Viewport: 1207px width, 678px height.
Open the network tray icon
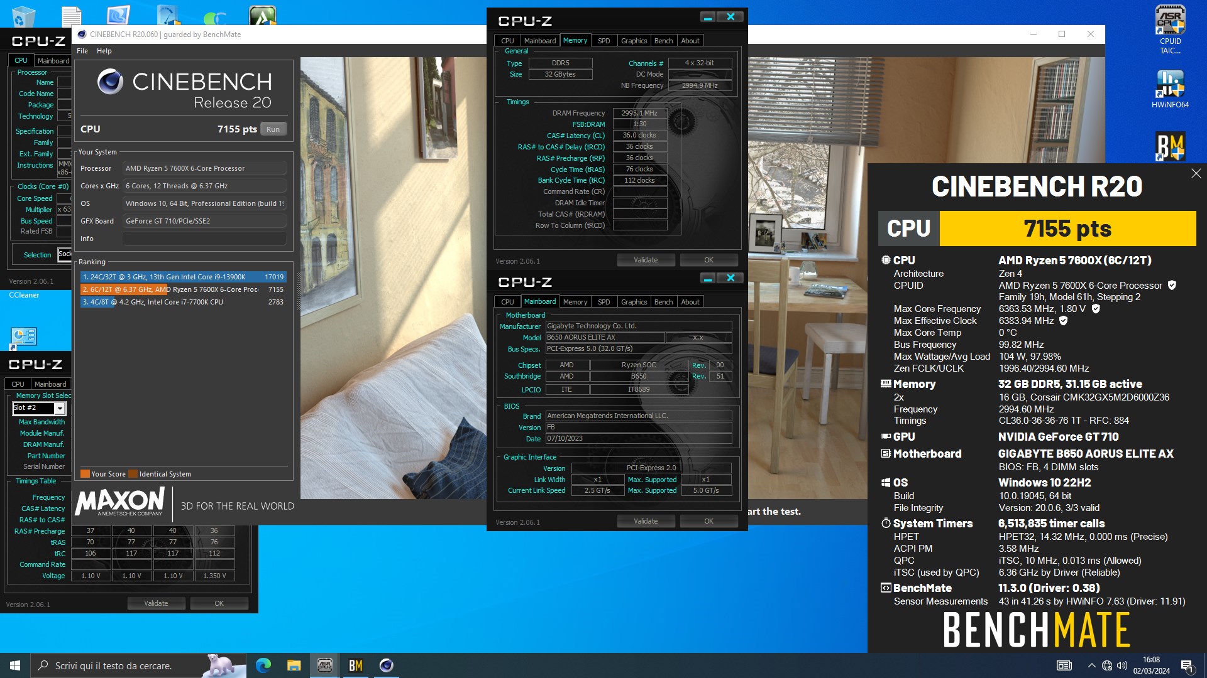[1107, 665]
